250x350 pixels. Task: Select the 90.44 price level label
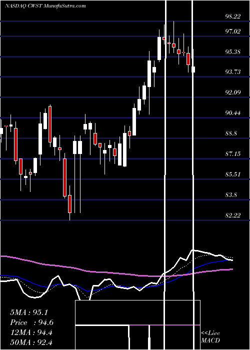(x=233, y=112)
